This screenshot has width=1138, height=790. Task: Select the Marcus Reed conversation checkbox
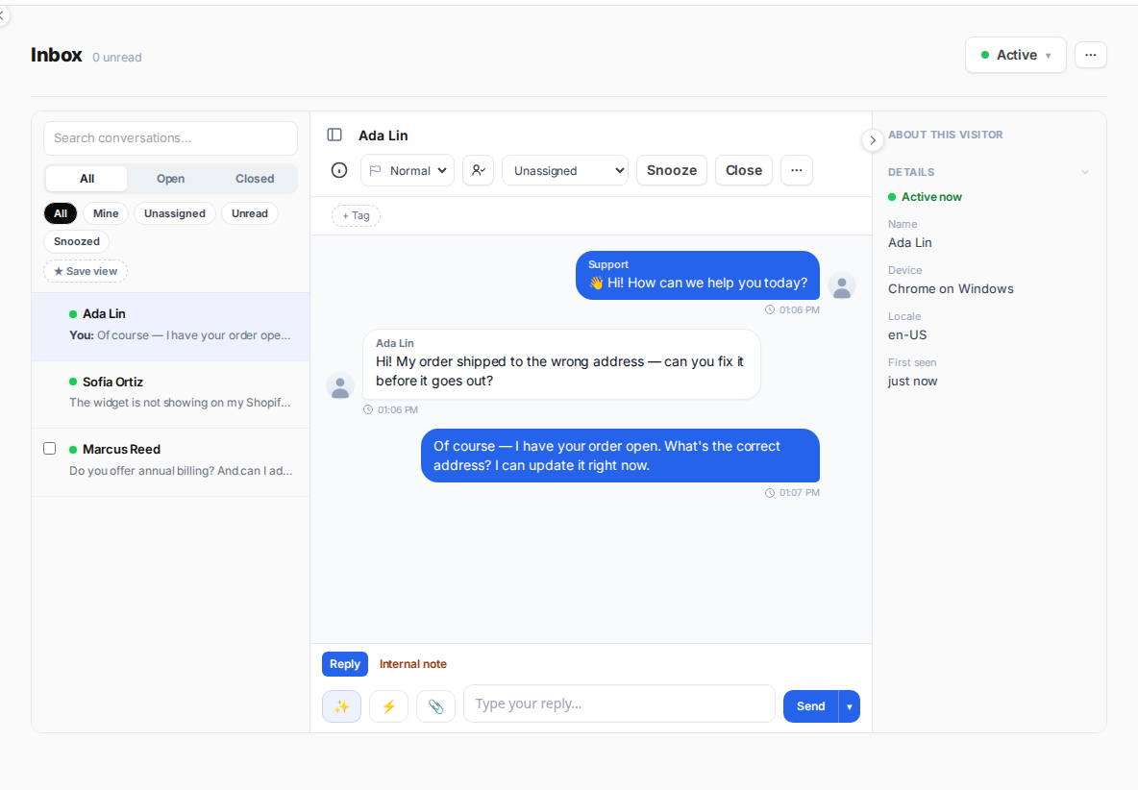pos(49,448)
